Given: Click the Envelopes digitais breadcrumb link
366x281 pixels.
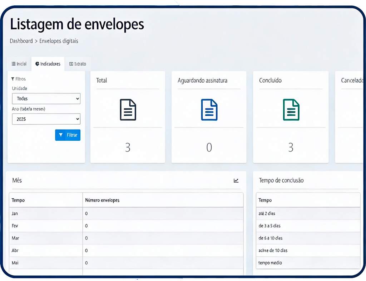Looking at the screenshot, I should click(x=59, y=41).
